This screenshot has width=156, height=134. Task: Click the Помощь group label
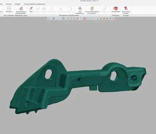(126, 16)
